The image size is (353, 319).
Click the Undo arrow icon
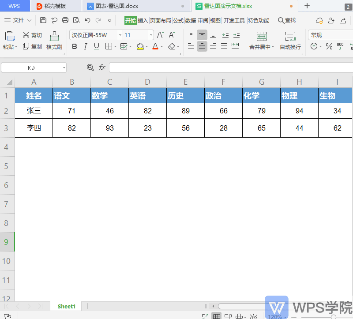point(87,20)
